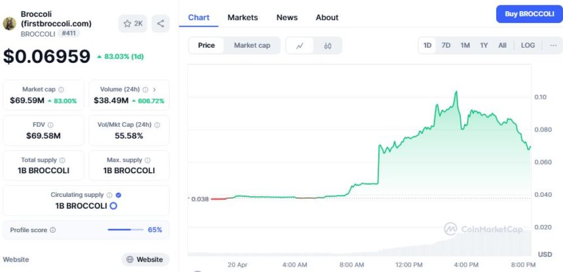Open the About tab
The image size is (563, 272).
(327, 17)
